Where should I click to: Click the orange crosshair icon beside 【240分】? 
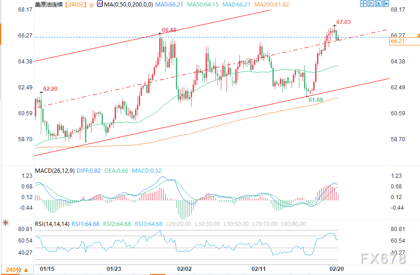90,5
